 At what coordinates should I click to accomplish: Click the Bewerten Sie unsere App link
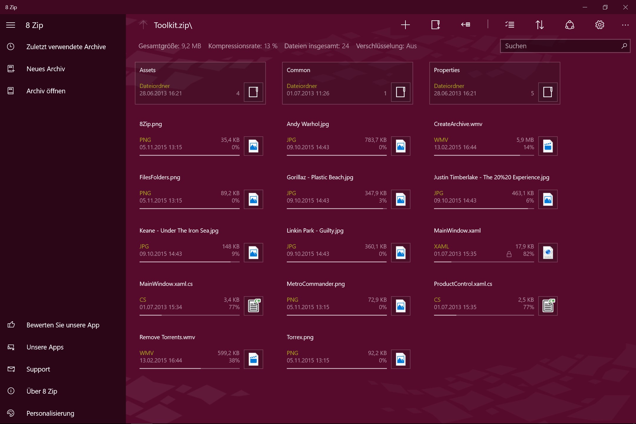[63, 325]
